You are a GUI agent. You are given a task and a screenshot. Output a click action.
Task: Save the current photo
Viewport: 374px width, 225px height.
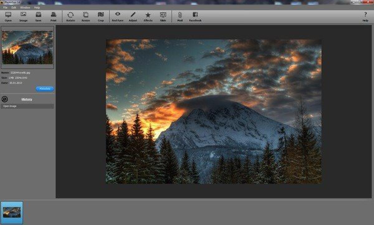(38, 16)
